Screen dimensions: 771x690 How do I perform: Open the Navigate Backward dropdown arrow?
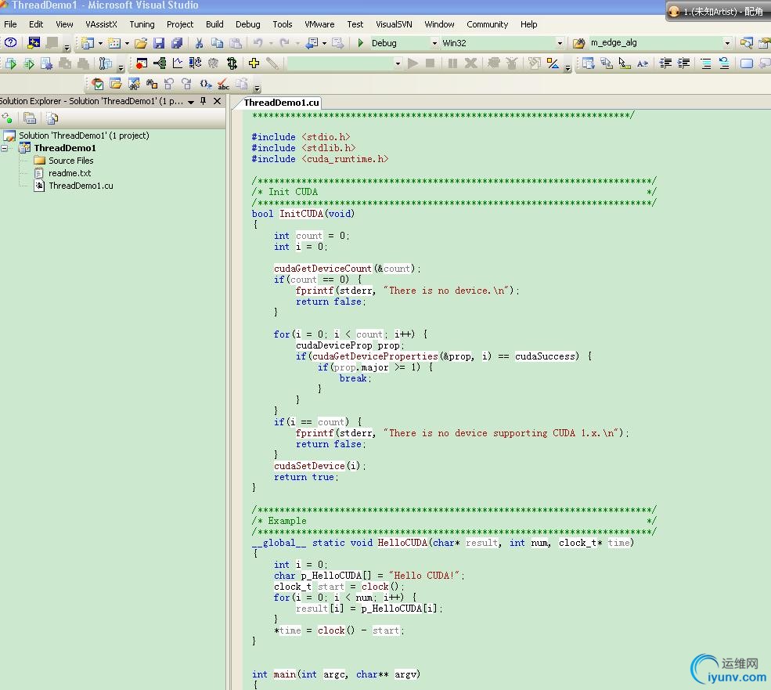(324, 43)
